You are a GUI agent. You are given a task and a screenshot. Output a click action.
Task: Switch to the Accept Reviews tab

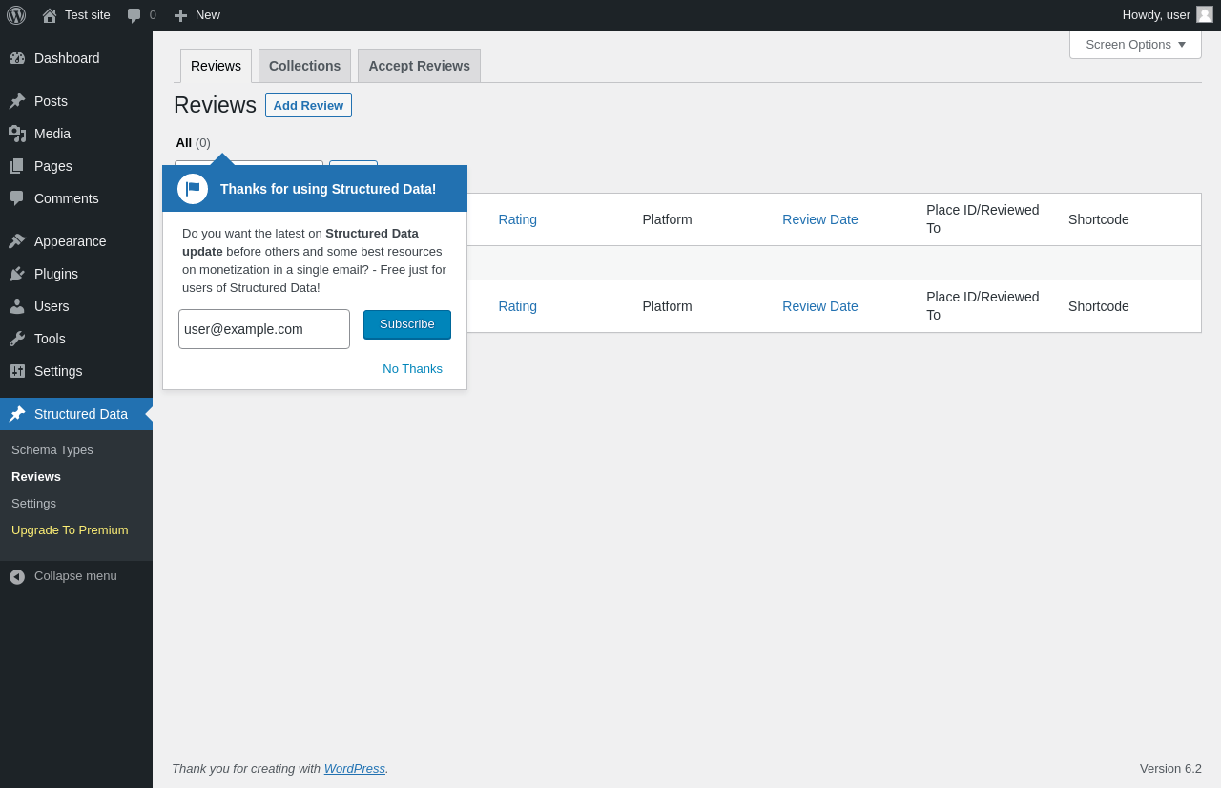pyautogui.click(x=419, y=66)
